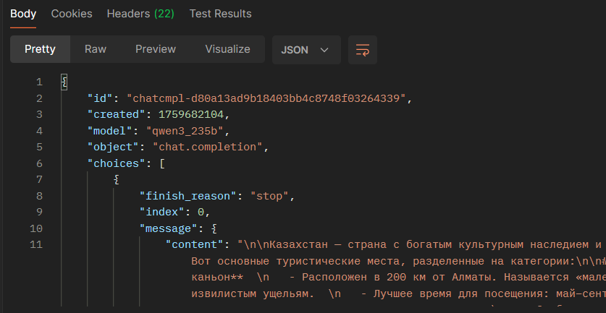The image size is (606, 313).
Task: Click the "choices" key
Action: click(x=117, y=163)
